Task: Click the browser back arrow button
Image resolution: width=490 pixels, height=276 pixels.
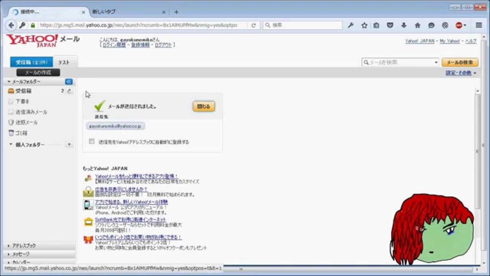Action: tap(11, 25)
